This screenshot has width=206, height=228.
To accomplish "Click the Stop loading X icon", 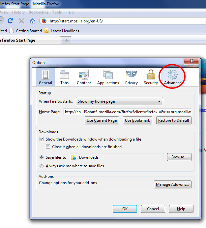I will pos(21,21).
